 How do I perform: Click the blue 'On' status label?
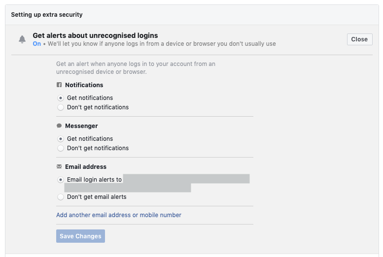[x=37, y=44]
